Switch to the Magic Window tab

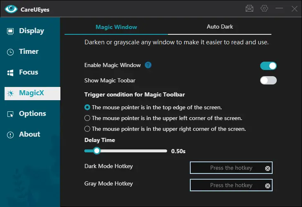(x=116, y=27)
